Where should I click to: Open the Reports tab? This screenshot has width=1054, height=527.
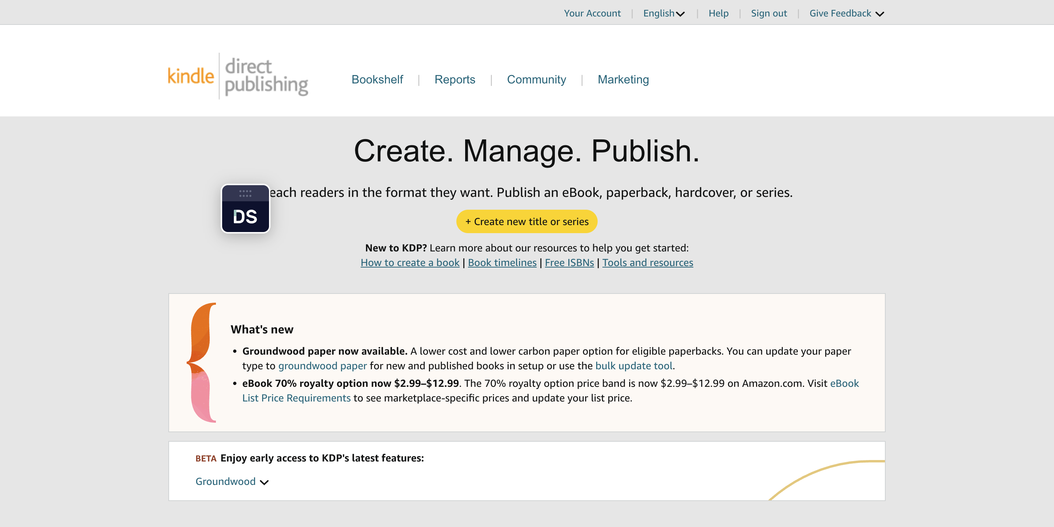pyautogui.click(x=455, y=79)
